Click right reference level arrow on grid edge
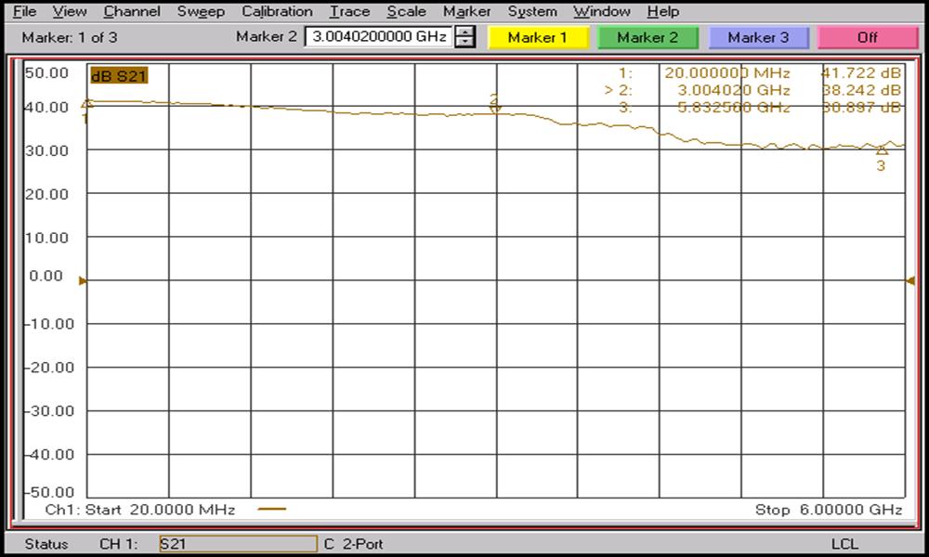This screenshot has height=557, width=929. point(910,280)
